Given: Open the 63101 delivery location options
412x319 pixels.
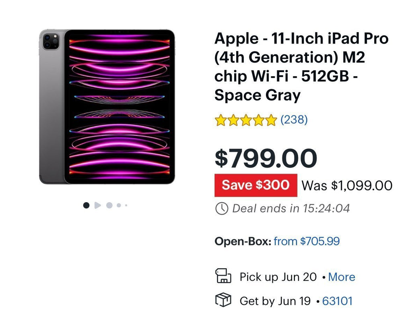Looking at the screenshot, I should point(337,301).
